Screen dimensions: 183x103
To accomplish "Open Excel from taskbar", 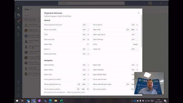I will (61, 101).
